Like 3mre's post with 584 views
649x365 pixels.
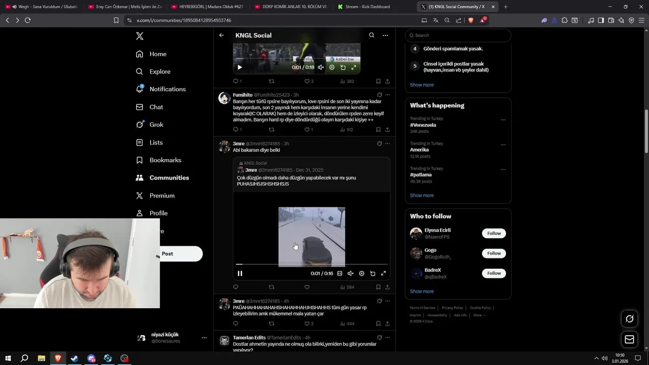coord(307,287)
